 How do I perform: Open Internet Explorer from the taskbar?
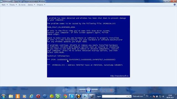pyautogui.click(x=31, y=96)
